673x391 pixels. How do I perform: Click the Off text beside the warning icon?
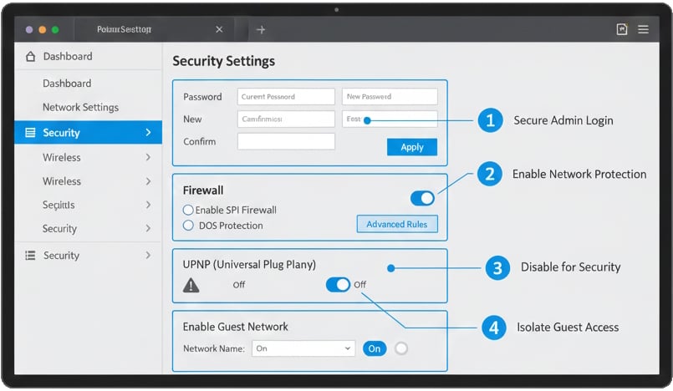[x=239, y=285]
